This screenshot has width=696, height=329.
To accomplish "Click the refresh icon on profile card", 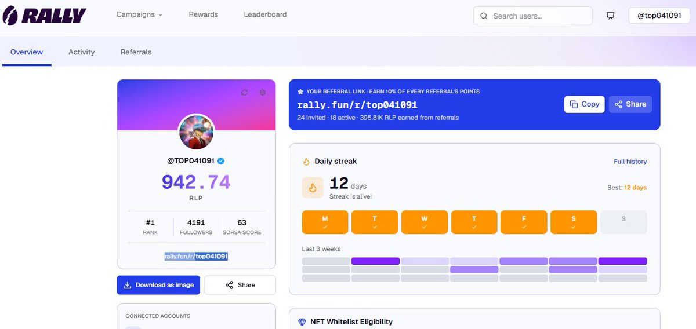I will pyautogui.click(x=245, y=93).
